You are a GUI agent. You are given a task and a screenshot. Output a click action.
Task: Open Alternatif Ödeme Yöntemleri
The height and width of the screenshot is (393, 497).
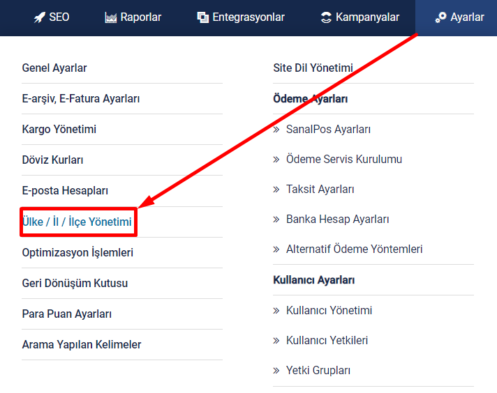tap(355, 249)
